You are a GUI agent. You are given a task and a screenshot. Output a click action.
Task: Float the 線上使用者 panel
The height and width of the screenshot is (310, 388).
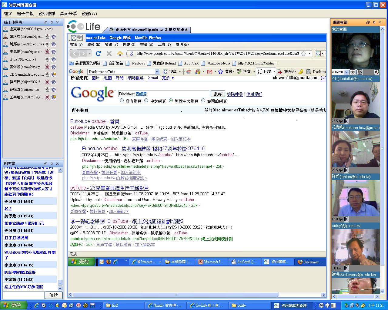pos(45,22)
